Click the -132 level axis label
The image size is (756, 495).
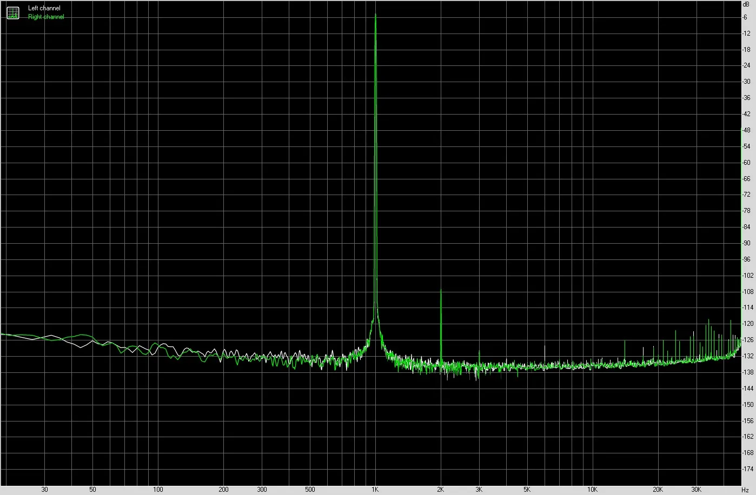click(747, 356)
